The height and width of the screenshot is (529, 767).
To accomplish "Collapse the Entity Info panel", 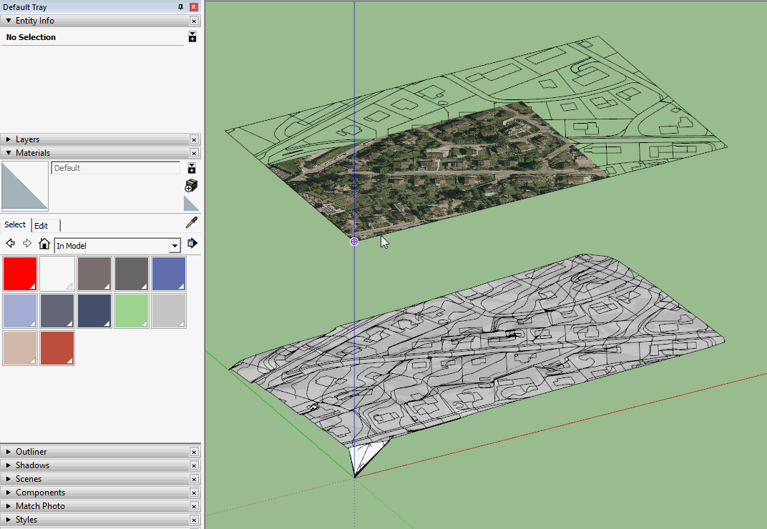I will point(9,21).
